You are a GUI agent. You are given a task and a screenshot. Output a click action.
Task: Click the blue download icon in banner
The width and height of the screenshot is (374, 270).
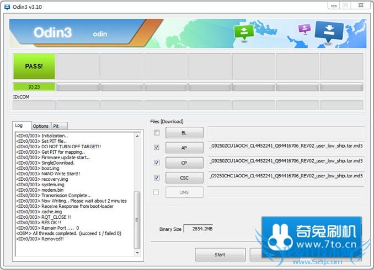[x=329, y=32]
